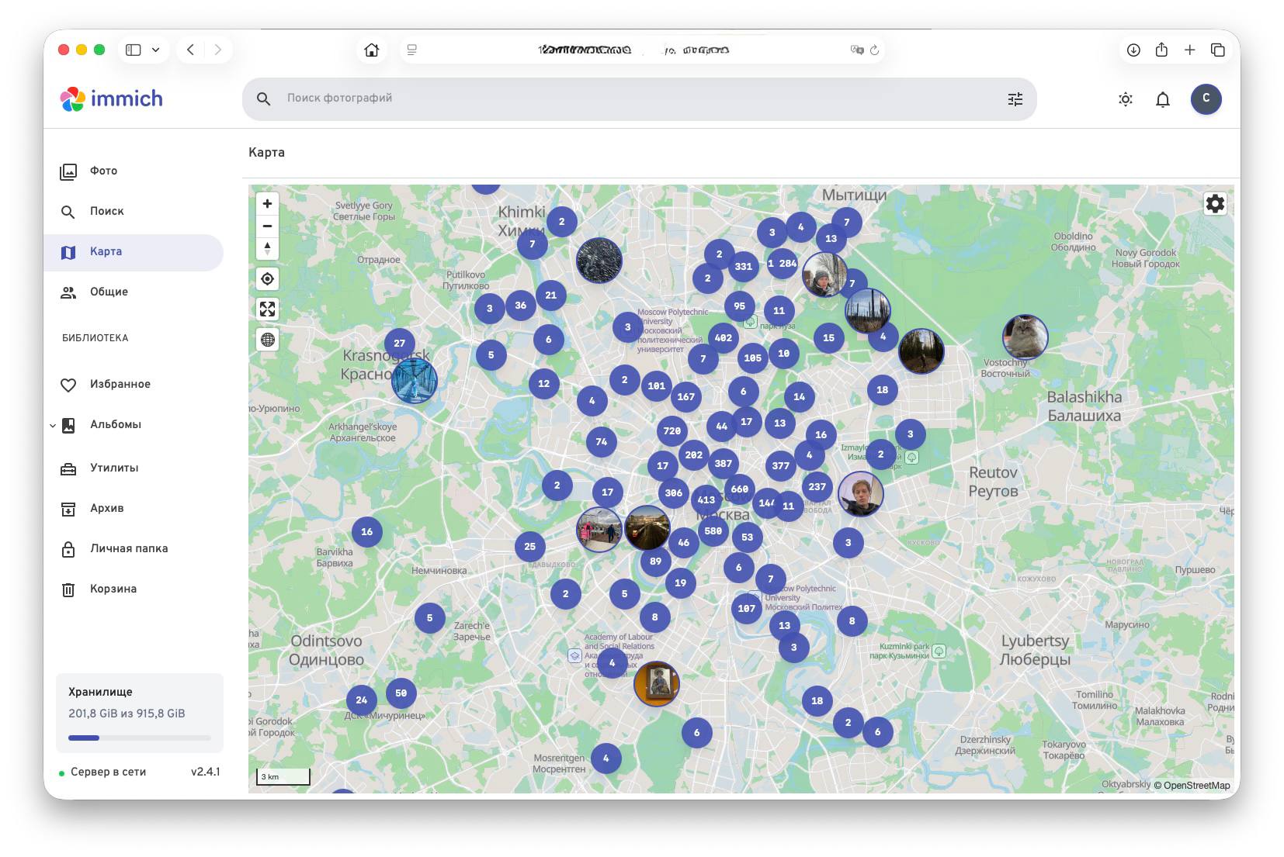Open the 50 cluster near Мичуринец

401,693
